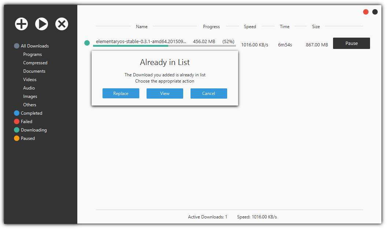Show Compressed files category

point(35,63)
